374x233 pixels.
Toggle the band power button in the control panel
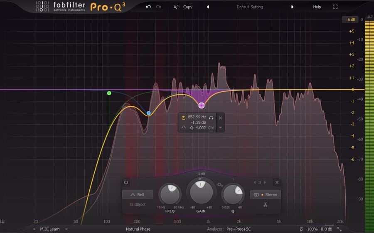point(126,182)
